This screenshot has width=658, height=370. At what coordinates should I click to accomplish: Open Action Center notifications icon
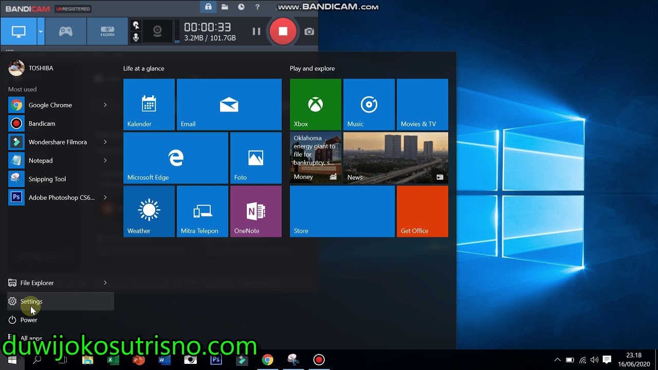[607, 360]
